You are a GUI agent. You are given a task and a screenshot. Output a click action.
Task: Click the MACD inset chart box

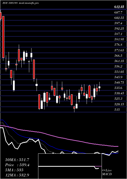click(x=70, y=166)
